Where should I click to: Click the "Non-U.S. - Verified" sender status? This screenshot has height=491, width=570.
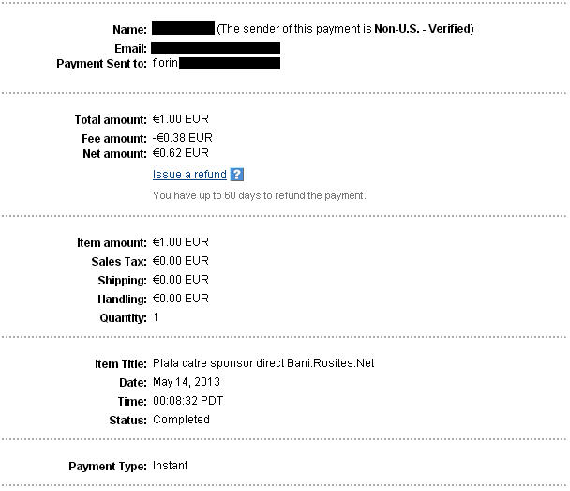coord(423,29)
